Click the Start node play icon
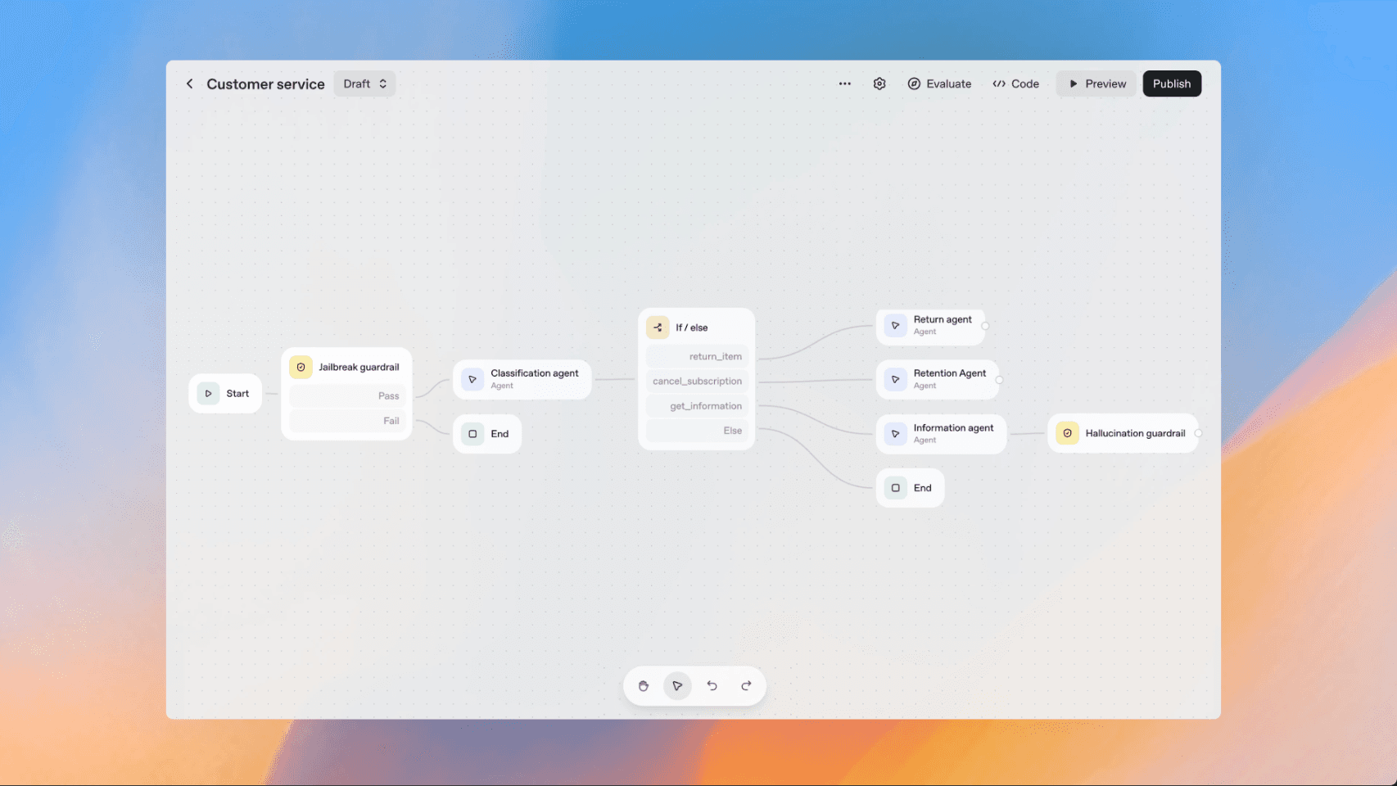 (207, 393)
